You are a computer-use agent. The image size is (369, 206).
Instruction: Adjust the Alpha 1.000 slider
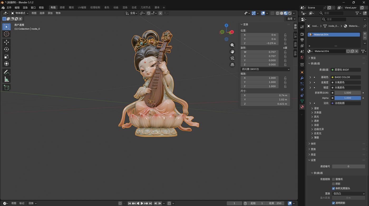pos(348,98)
